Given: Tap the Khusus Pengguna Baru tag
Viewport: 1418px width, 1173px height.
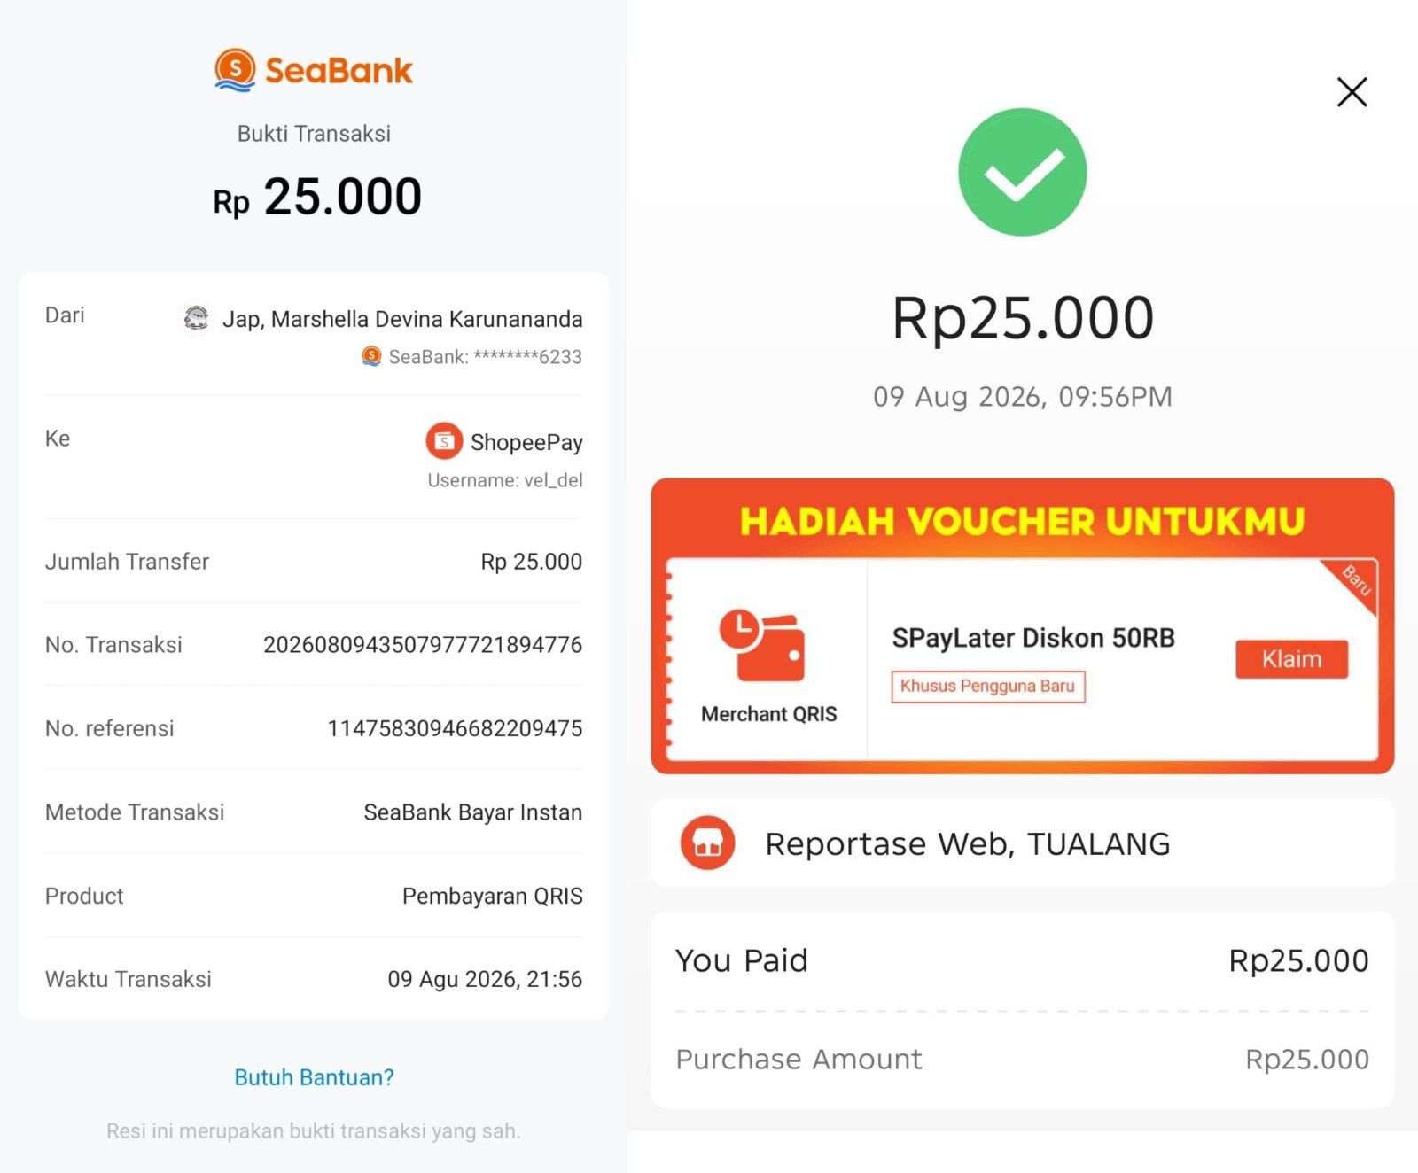Looking at the screenshot, I should [x=987, y=686].
